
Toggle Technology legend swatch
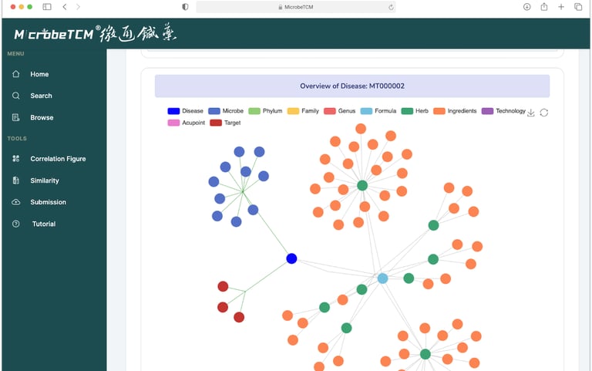(x=487, y=111)
